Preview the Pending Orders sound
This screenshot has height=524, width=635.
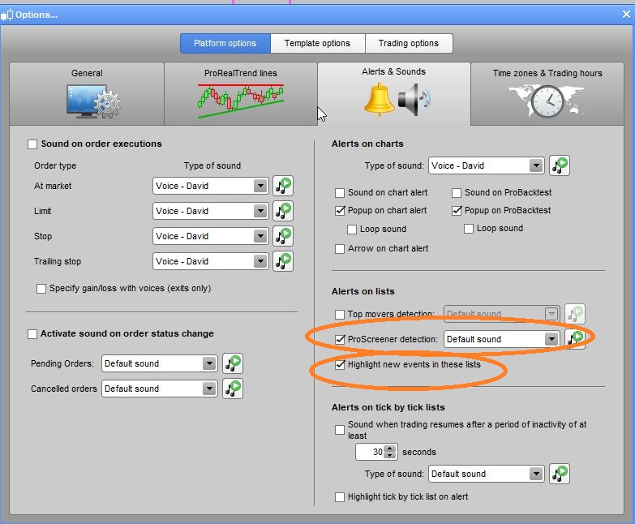click(x=233, y=363)
